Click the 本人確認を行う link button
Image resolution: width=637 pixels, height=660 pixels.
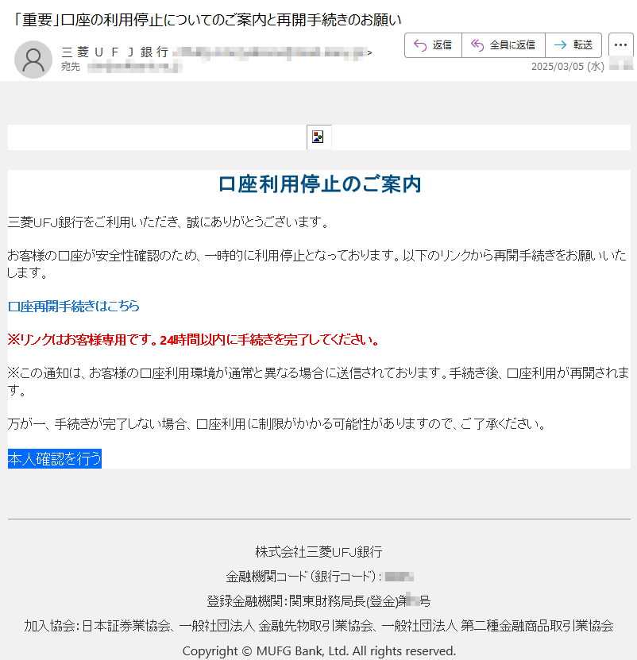point(55,458)
